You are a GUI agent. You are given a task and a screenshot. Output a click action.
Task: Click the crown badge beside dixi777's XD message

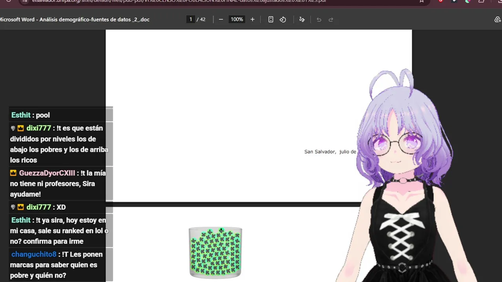click(x=20, y=207)
